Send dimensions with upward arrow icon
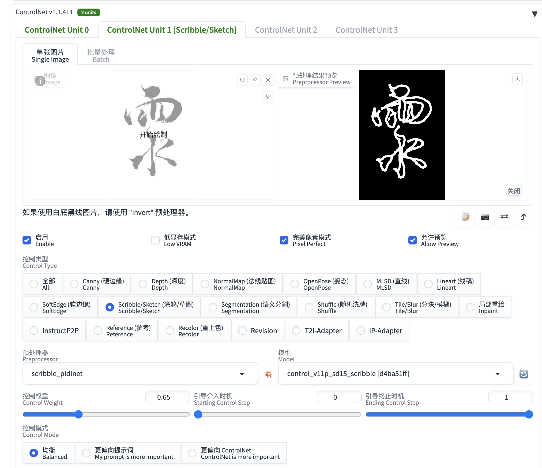This screenshot has height=468, width=542. pyautogui.click(x=524, y=217)
